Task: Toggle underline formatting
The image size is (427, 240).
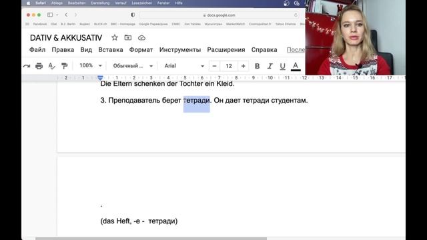Action: [282, 66]
